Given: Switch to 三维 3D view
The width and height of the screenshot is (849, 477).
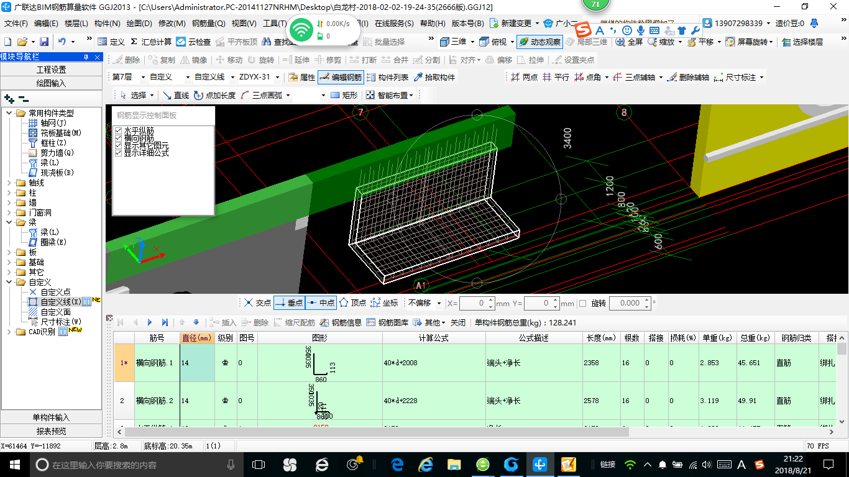Looking at the screenshot, I should (453, 42).
